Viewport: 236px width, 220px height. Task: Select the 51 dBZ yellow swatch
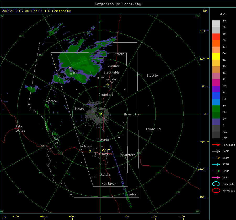coord(216,56)
